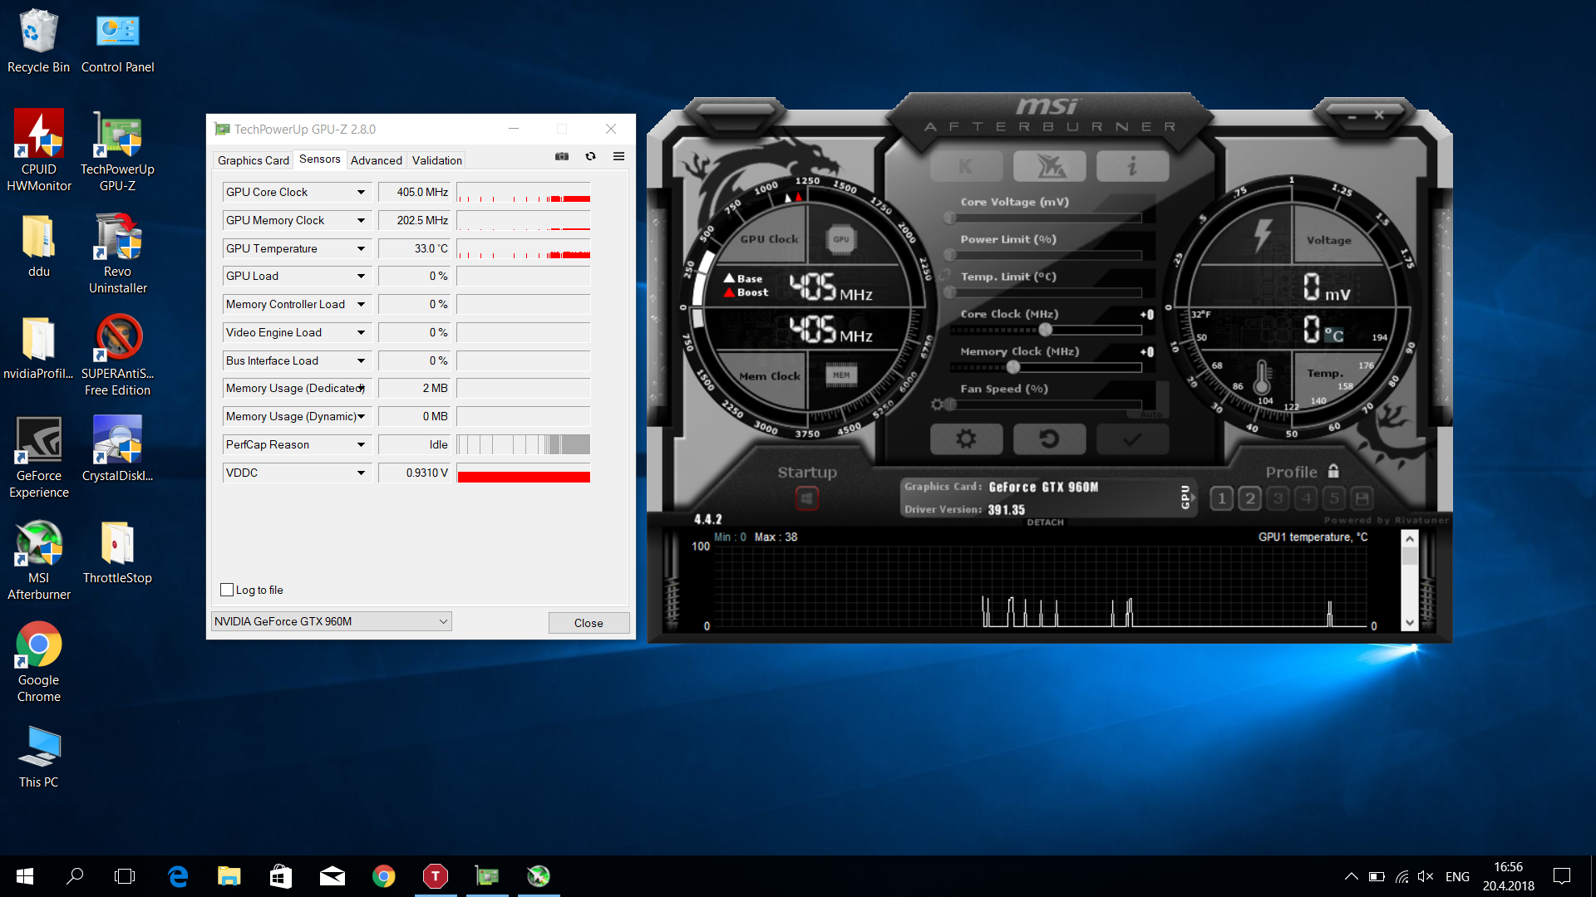Minimize MSI Afterburner window
Viewport: 1596px width, 897px height.
1352,117
